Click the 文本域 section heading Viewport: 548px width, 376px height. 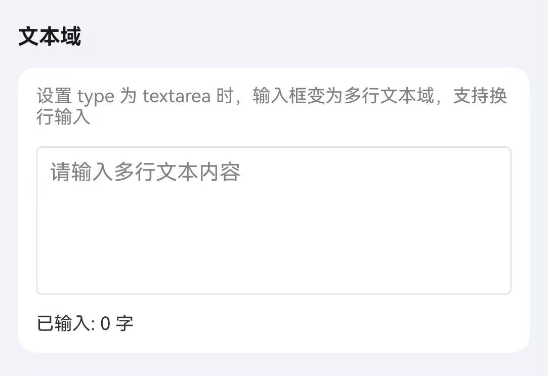[x=50, y=37]
